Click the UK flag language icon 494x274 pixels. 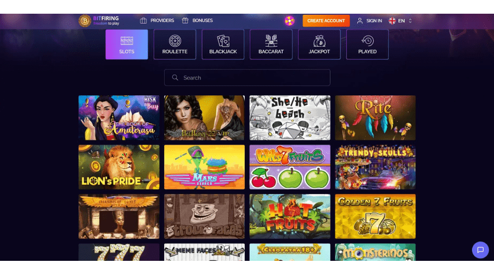click(392, 21)
